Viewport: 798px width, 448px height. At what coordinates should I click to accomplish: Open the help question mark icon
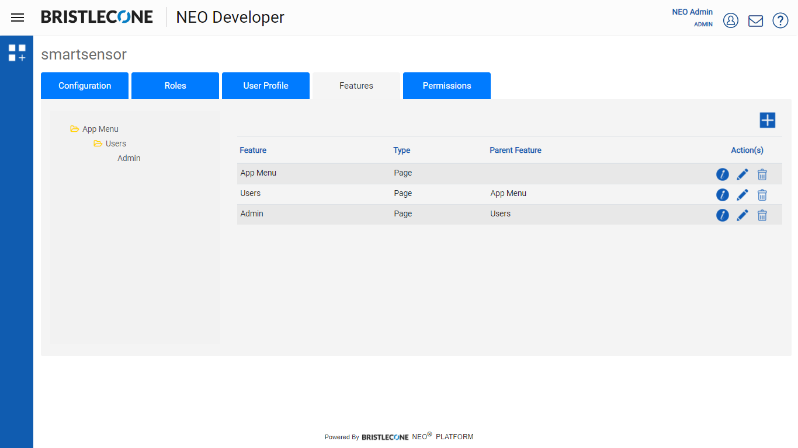coord(780,20)
